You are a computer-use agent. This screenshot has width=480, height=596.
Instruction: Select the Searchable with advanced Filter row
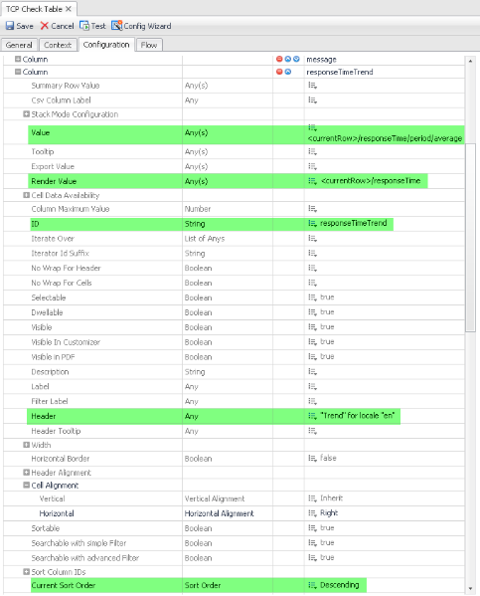[x=234, y=558]
